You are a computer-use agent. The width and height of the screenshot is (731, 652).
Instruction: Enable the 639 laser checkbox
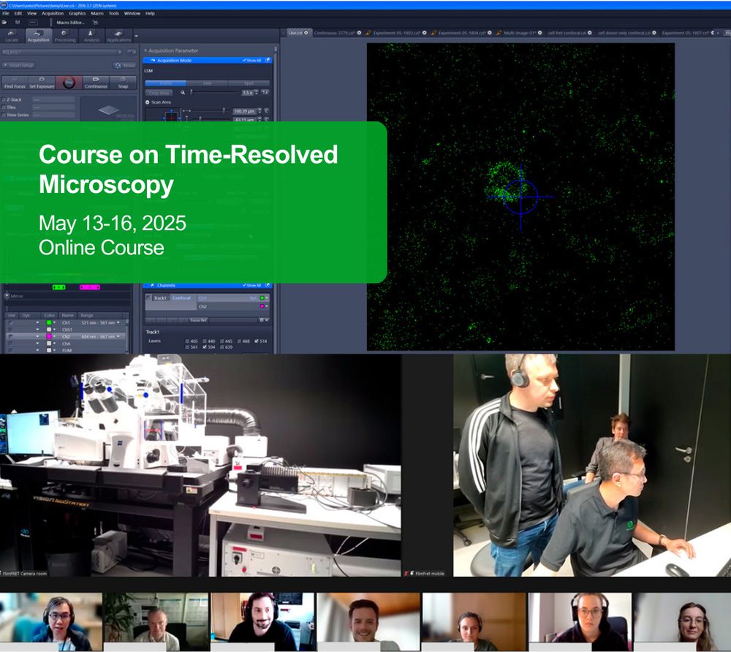(222, 346)
